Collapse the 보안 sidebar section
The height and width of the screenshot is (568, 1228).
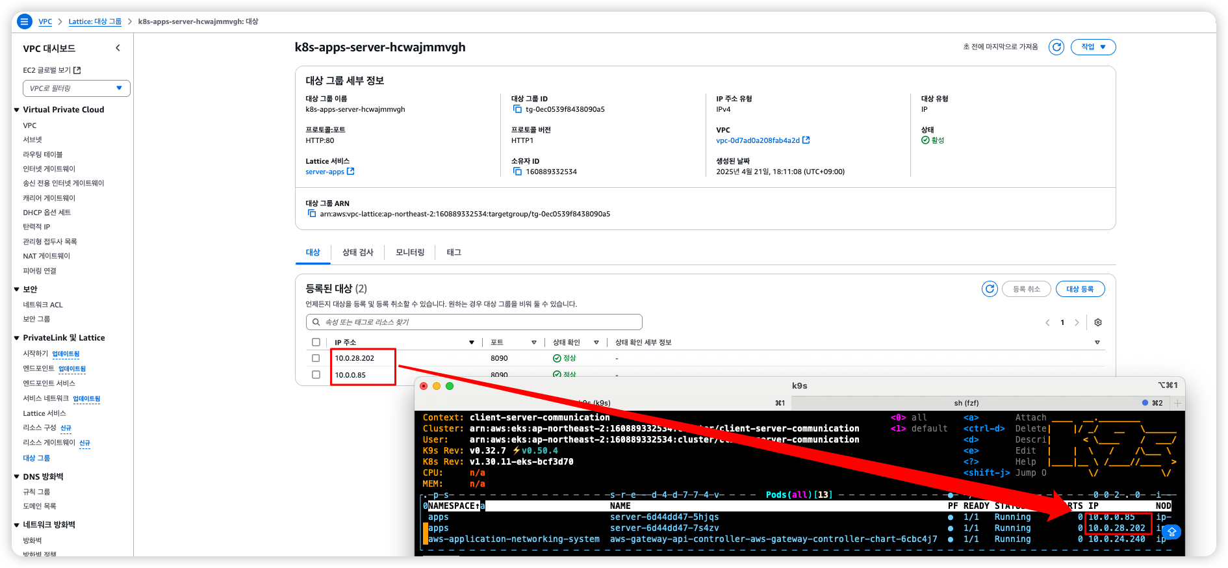[17, 289]
